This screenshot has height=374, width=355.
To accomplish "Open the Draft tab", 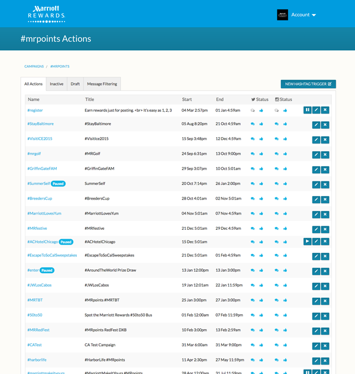I will 75,84.
